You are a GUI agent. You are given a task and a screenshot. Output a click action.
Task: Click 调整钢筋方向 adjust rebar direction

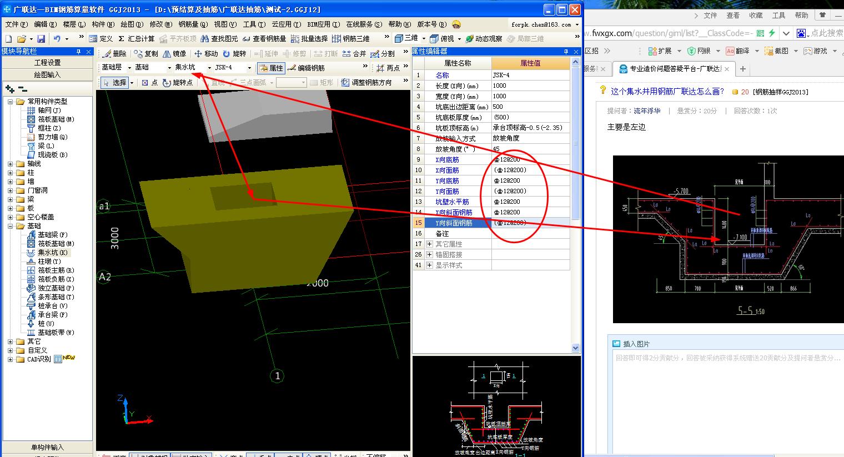click(366, 83)
